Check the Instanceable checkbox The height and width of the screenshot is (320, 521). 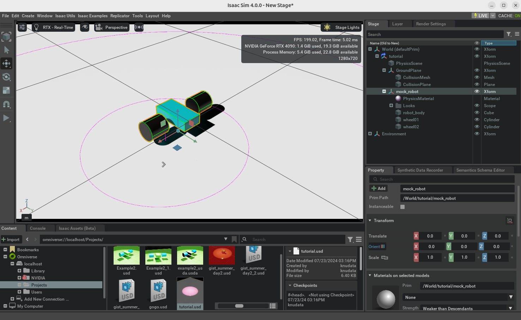(x=402, y=207)
